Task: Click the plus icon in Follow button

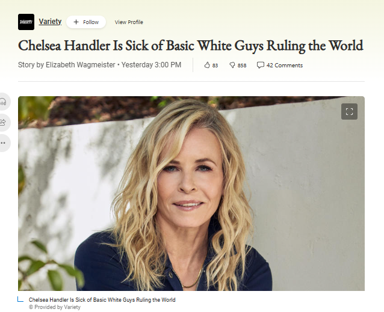Action: (x=76, y=22)
